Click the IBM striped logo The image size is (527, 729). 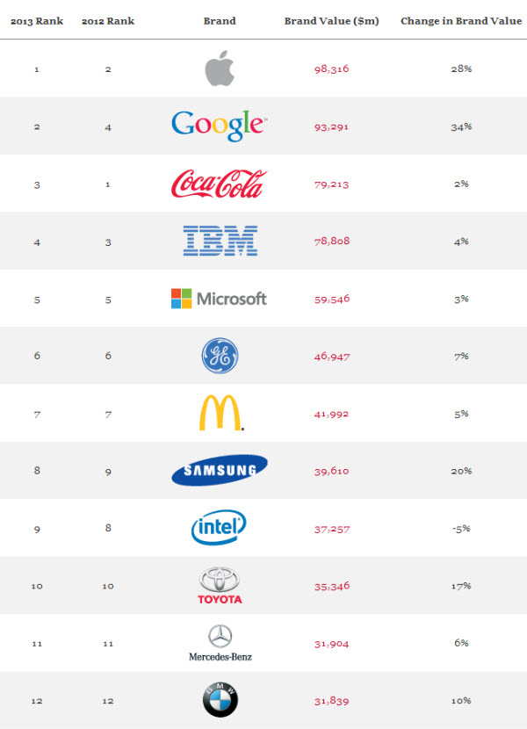(220, 241)
